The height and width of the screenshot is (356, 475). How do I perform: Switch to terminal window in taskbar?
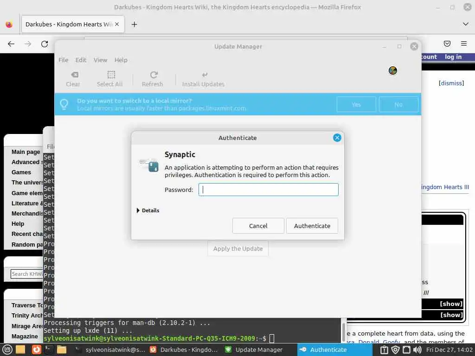(109, 350)
